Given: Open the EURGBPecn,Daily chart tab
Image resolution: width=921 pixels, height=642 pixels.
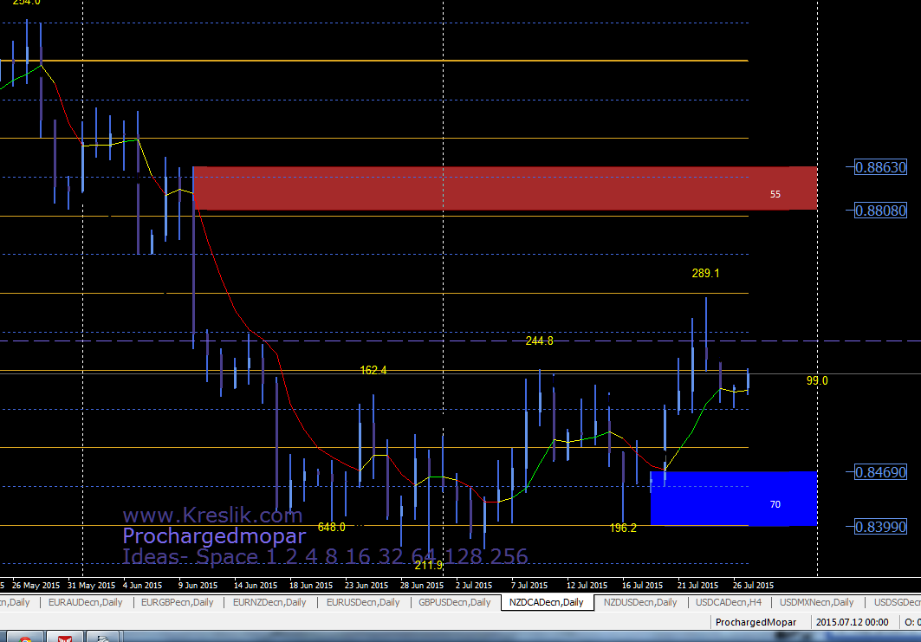Looking at the screenshot, I should 177,602.
